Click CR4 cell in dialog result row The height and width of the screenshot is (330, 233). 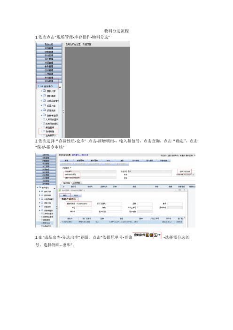point(136,222)
